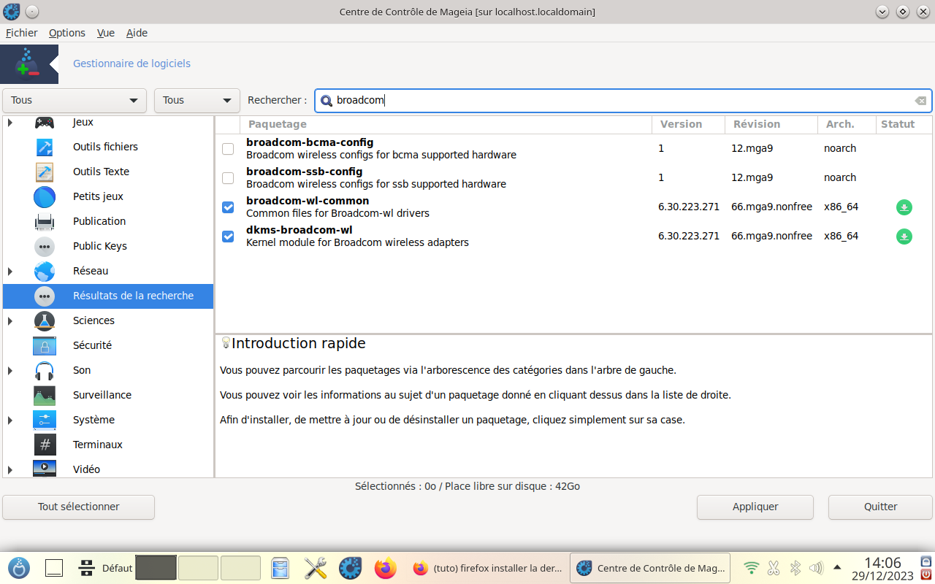The height and width of the screenshot is (584, 935).
Task: Select Résultats de la recherche tree item
Action: (108, 296)
